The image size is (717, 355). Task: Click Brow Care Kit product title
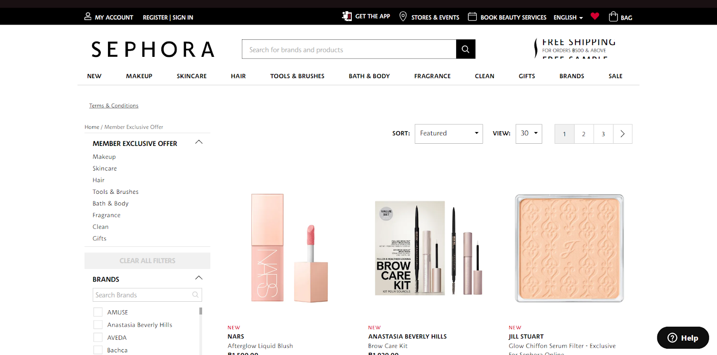pyautogui.click(x=388, y=346)
